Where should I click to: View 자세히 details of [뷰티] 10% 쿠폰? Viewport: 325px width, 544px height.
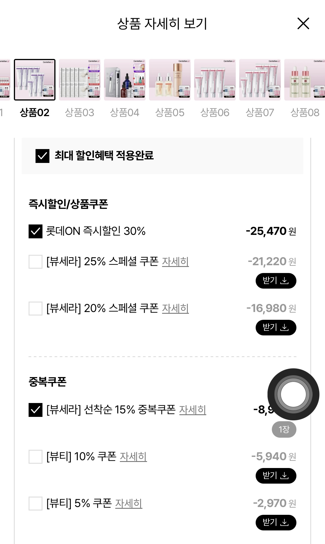pyautogui.click(x=133, y=457)
